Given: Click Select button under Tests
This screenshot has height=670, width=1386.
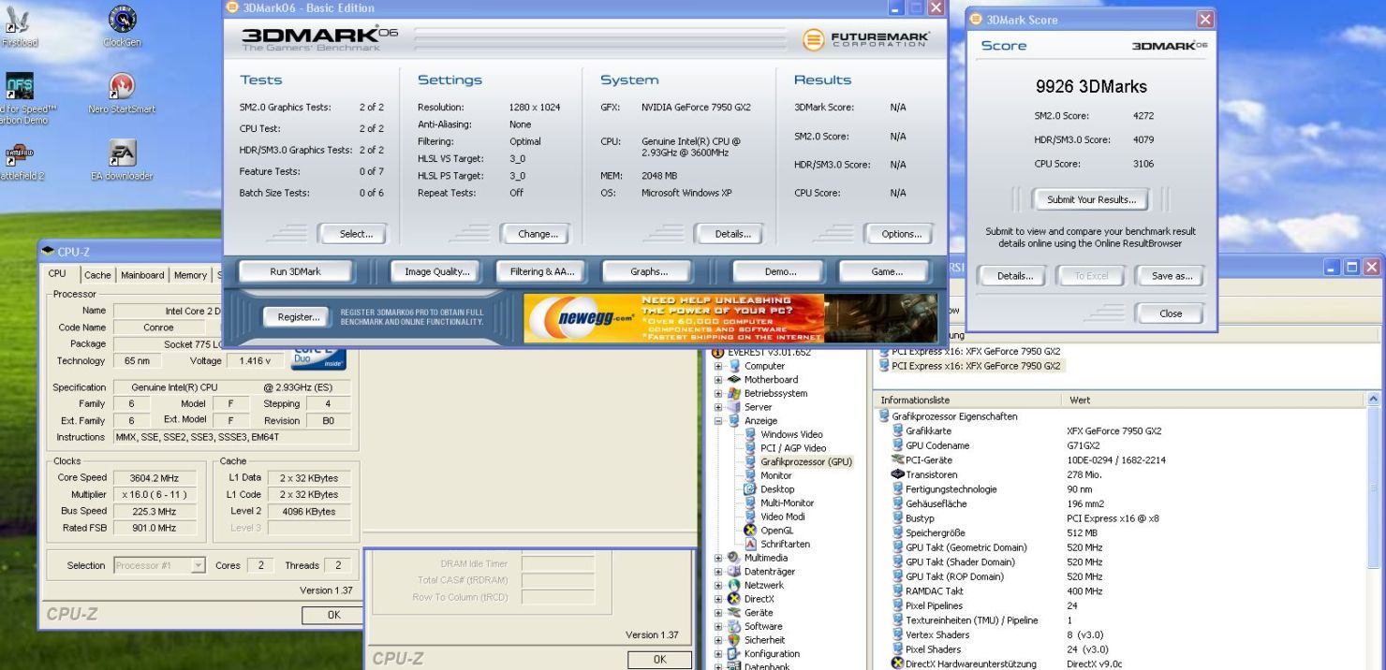Looking at the screenshot, I should point(352,234).
